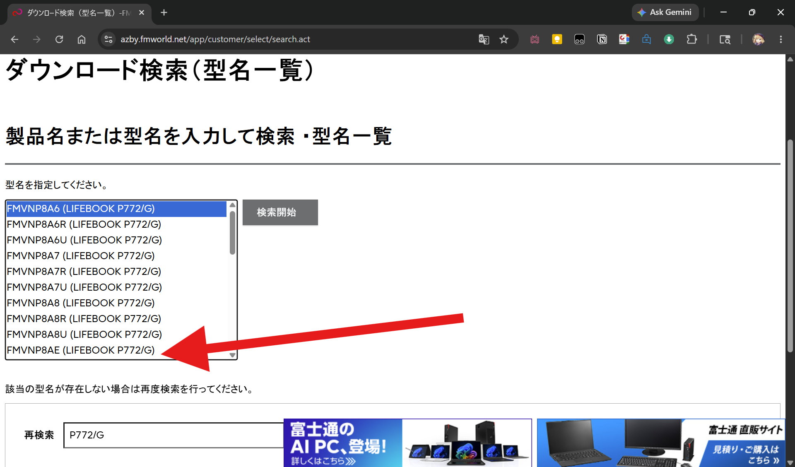This screenshot has width=795, height=467.
Task: Select FMVNP8A6 (LIFEBOOK P772/G) in list
Action: tap(116, 209)
